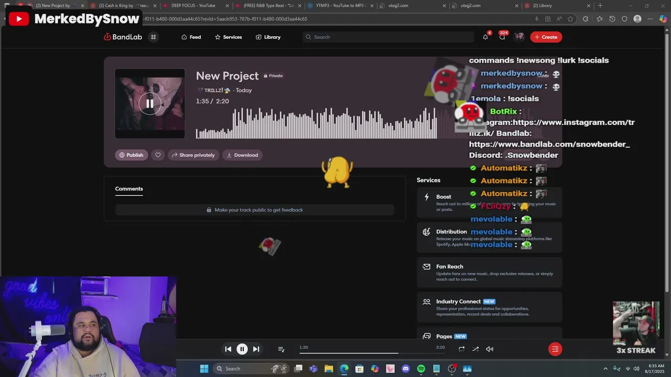The image size is (671, 377).
Task: Open the play queue icon
Action: (x=281, y=349)
